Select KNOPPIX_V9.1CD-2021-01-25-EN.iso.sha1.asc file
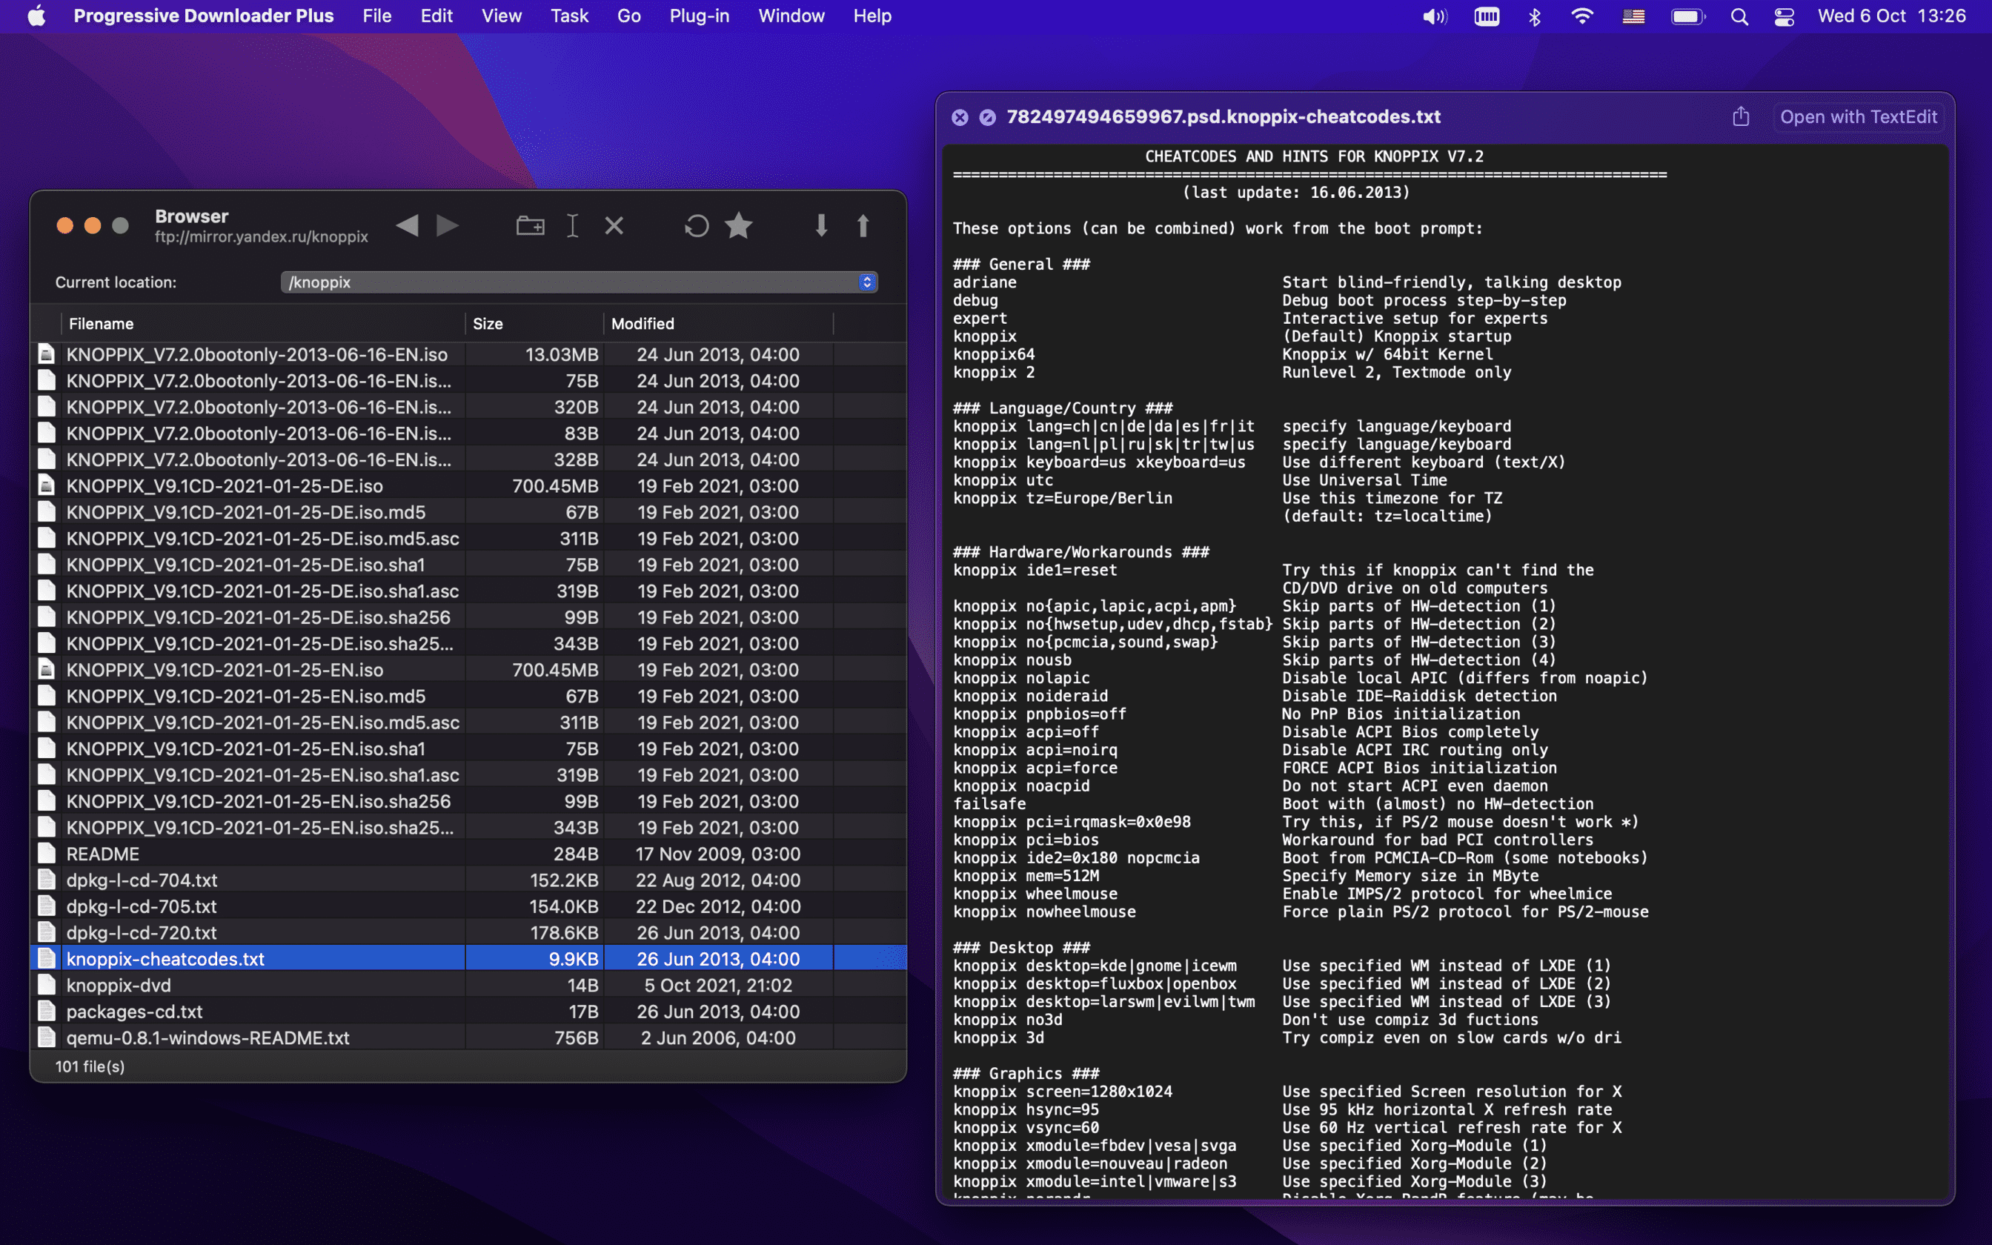 (468, 775)
